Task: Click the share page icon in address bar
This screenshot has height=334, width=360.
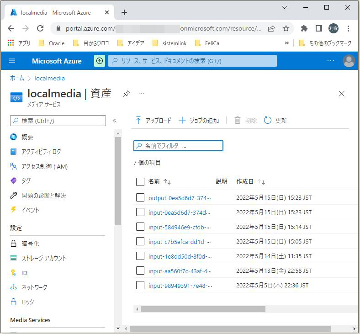Action: 271,28
